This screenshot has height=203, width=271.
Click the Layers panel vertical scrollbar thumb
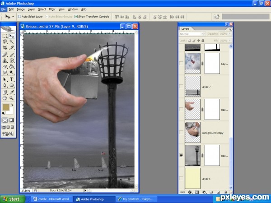231,161
